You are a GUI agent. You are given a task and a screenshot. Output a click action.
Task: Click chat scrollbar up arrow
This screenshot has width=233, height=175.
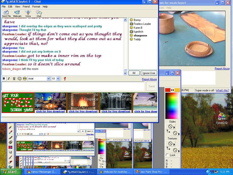[x=125, y=20]
